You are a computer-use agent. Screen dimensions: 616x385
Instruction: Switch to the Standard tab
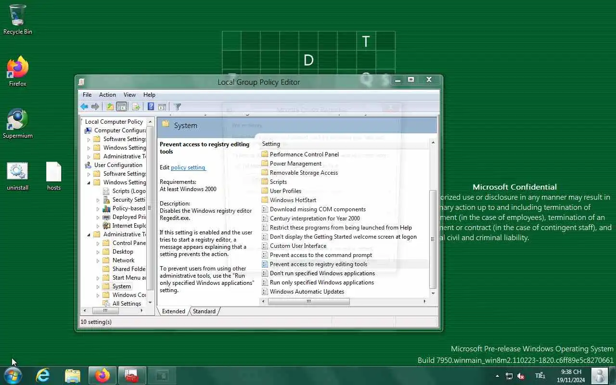[x=204, y=311]
